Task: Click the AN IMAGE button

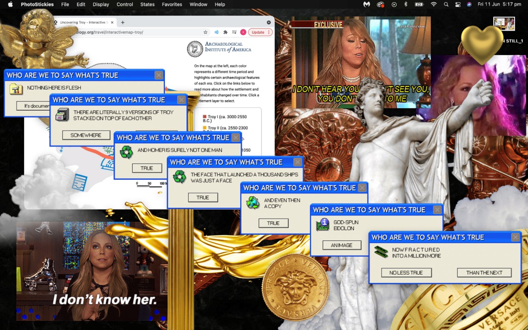Action: click(x=342, y=245)
